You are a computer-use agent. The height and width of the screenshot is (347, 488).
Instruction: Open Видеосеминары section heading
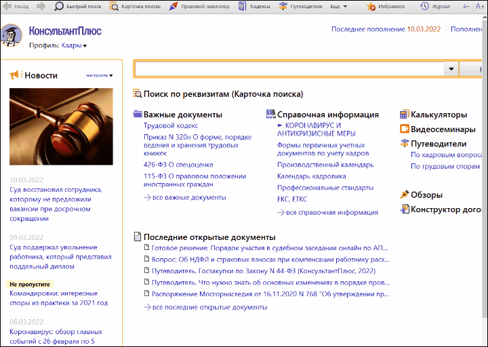point(443,129)
